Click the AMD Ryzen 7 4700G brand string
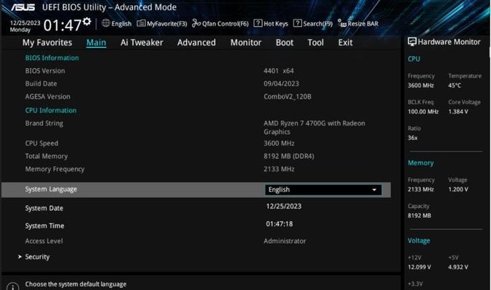491x290 pixels. click(315, 128)
